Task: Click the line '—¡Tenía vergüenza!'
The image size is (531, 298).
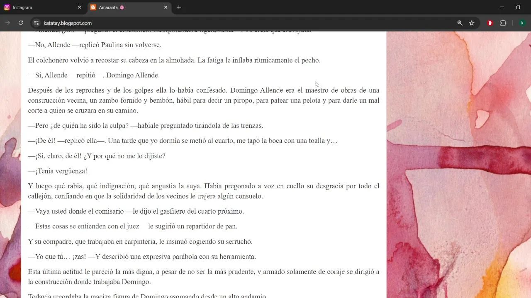Action: click(x=58, y=171)
